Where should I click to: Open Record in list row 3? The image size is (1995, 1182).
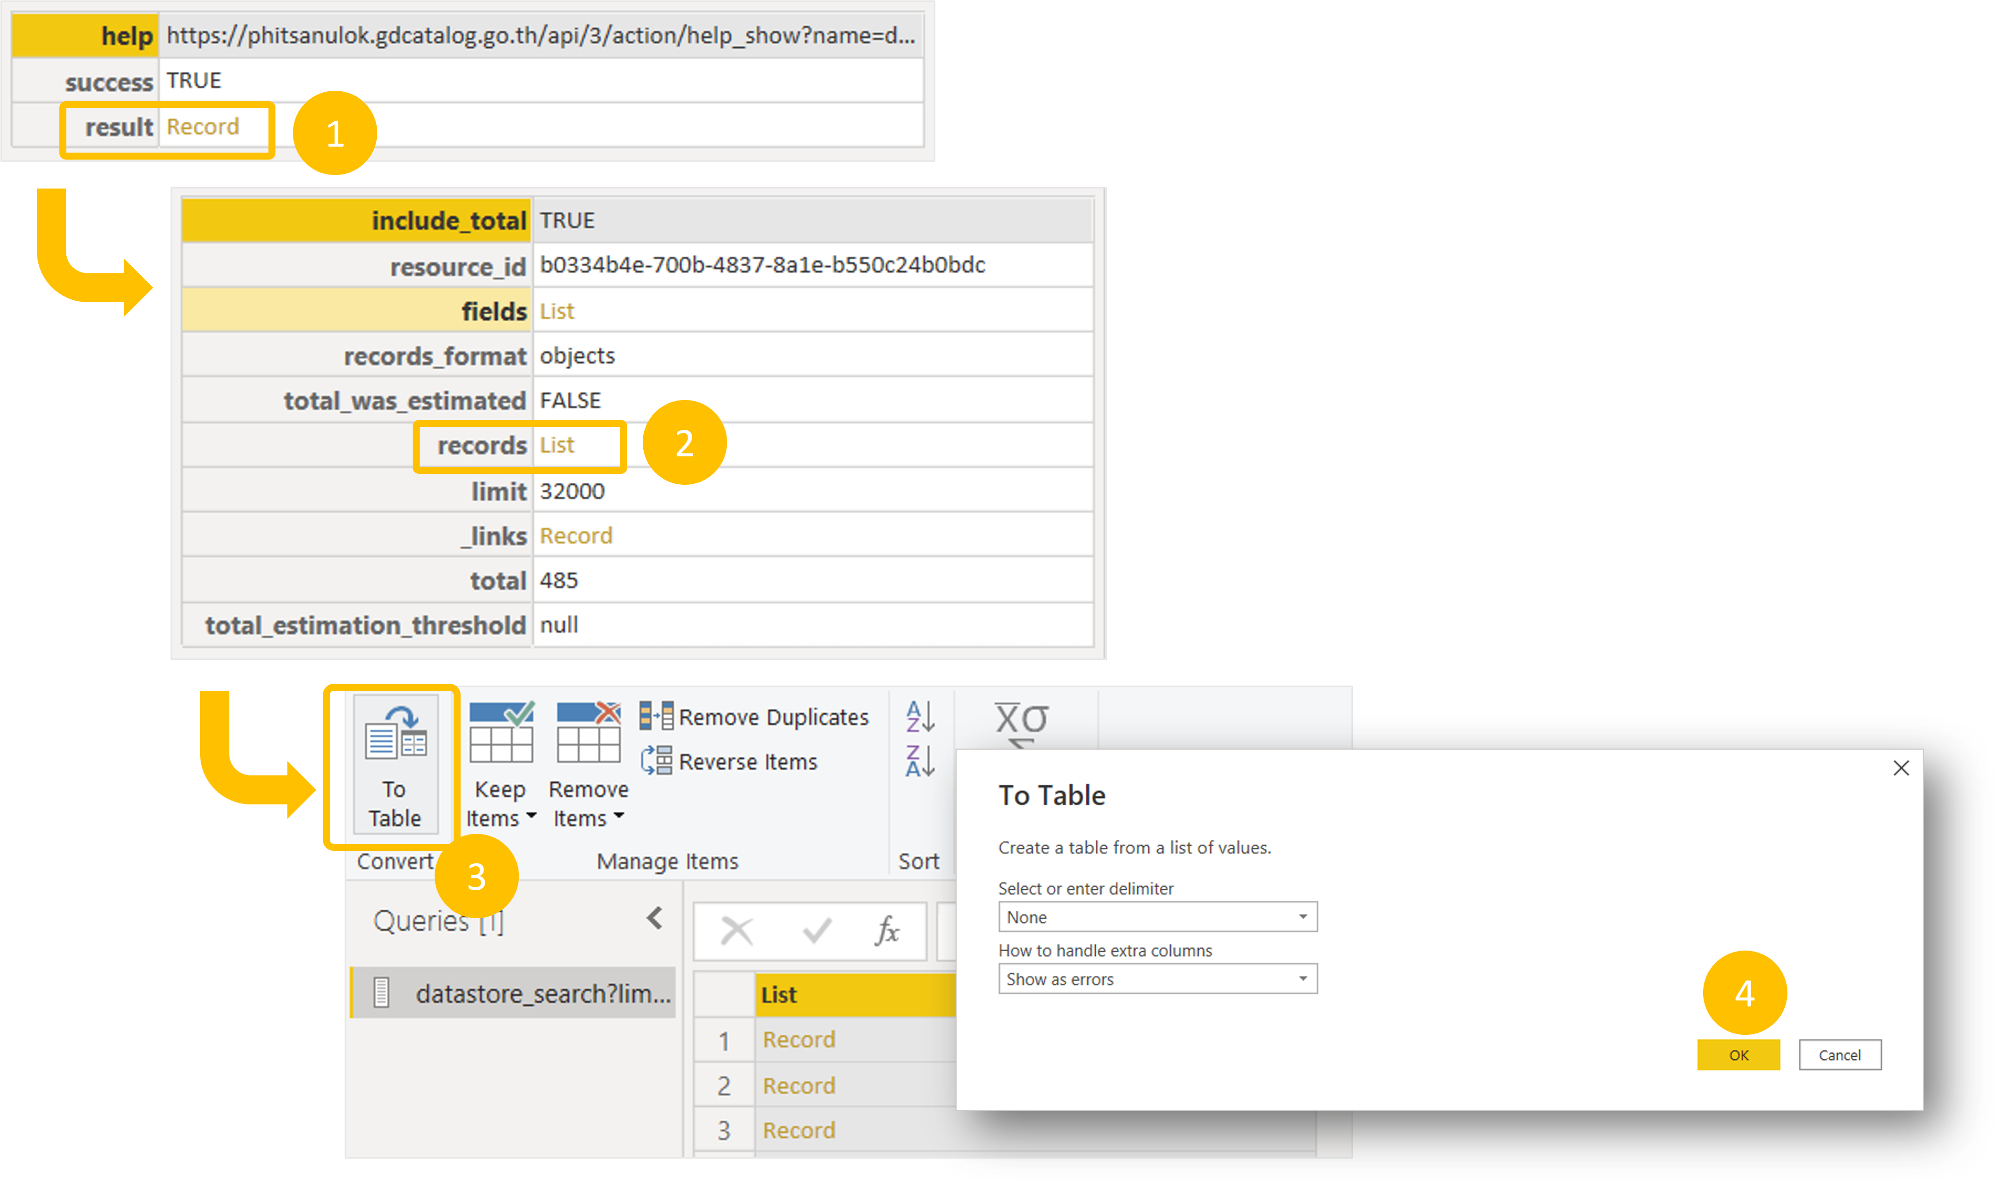[798, 1130]
